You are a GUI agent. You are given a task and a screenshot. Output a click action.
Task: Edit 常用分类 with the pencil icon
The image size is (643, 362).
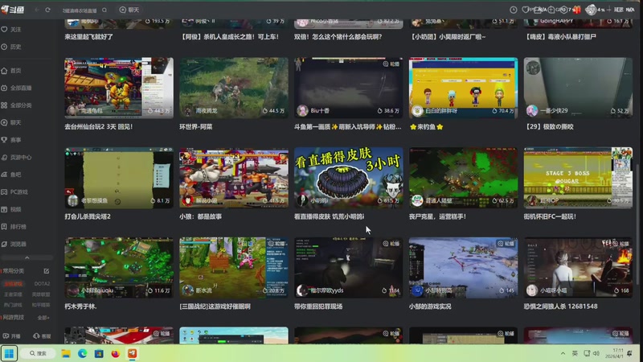coord(47,271)
